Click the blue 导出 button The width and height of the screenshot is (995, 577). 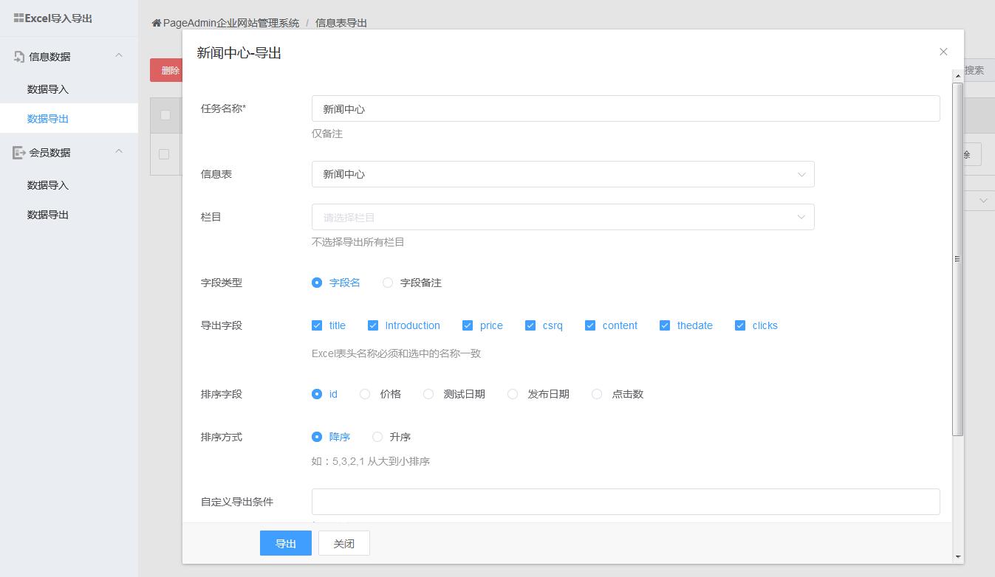(x=285, y=543)
